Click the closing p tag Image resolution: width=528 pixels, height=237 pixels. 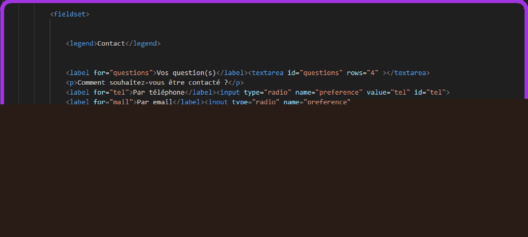(236, 83)
